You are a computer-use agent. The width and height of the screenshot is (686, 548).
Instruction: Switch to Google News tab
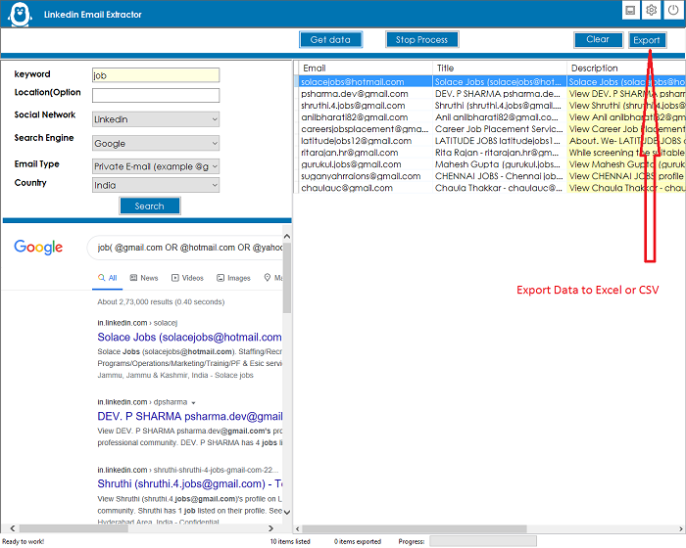[144, 278]
